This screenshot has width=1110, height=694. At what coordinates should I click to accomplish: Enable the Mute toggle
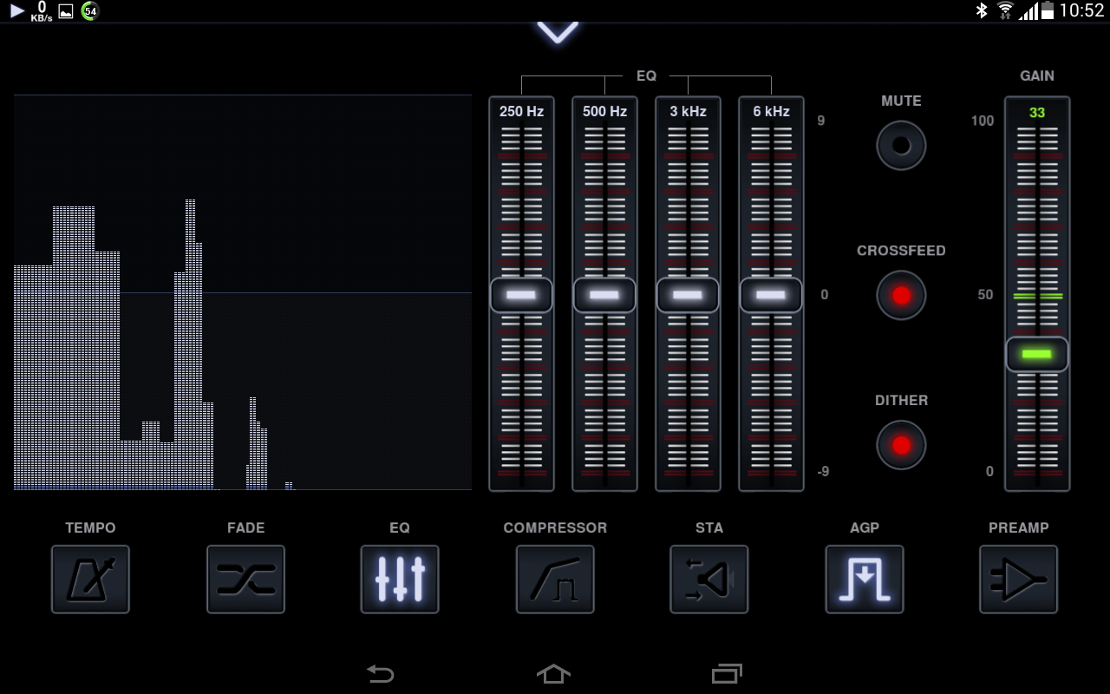901,145
